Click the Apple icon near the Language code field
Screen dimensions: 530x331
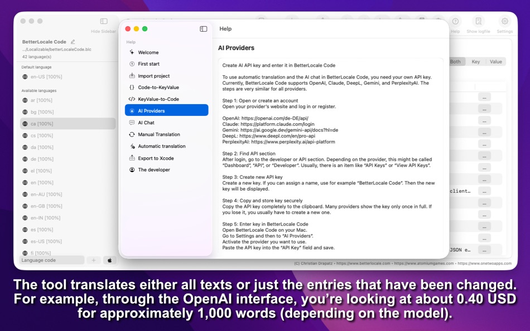coord(110,259)
